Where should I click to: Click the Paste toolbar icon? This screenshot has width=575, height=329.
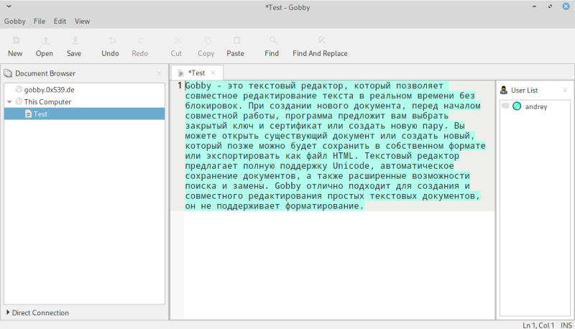pos(236,41)
